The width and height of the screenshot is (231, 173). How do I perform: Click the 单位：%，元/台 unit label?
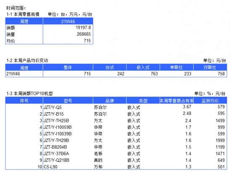[x=210, y=93]
